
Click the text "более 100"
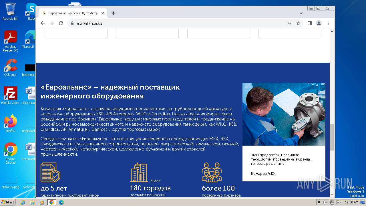click(x=218, y=188)
